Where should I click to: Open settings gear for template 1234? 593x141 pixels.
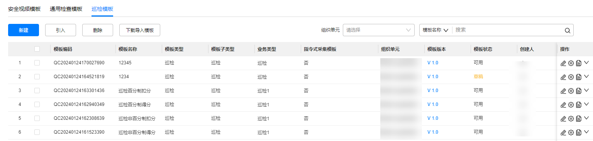pyautogui.click(x=571, y=77)
